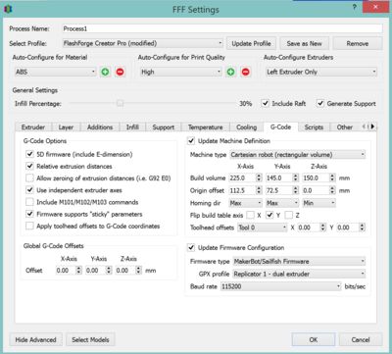Check Flip build table axis Z
This screenshot has width=392, height=354.
tap(288, 215)
